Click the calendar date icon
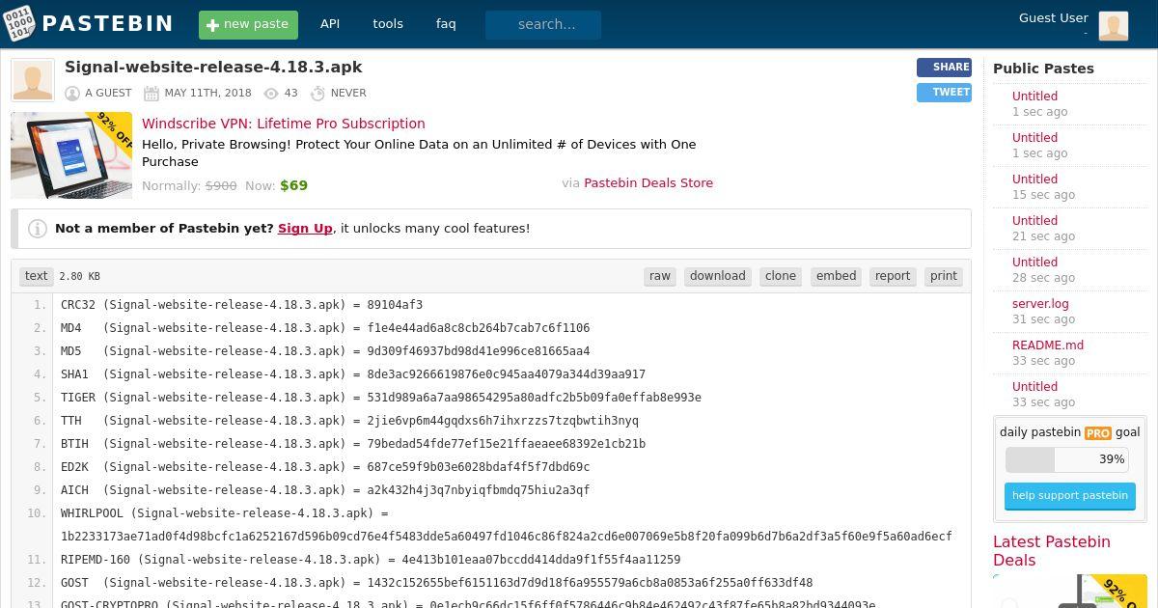 pyautogui.click(x=152, y=94)
